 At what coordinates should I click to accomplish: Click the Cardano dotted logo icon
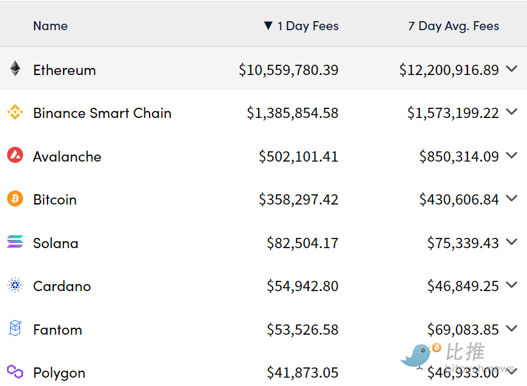(x=15, y=285)
